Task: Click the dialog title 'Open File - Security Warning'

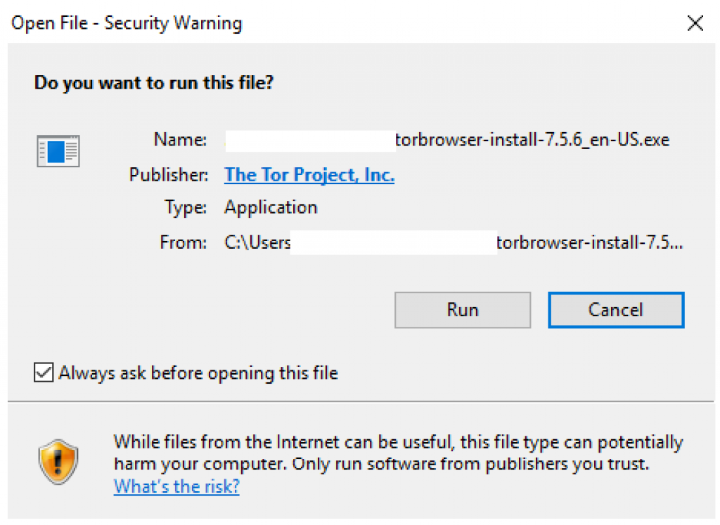Action: coord(127,22)
